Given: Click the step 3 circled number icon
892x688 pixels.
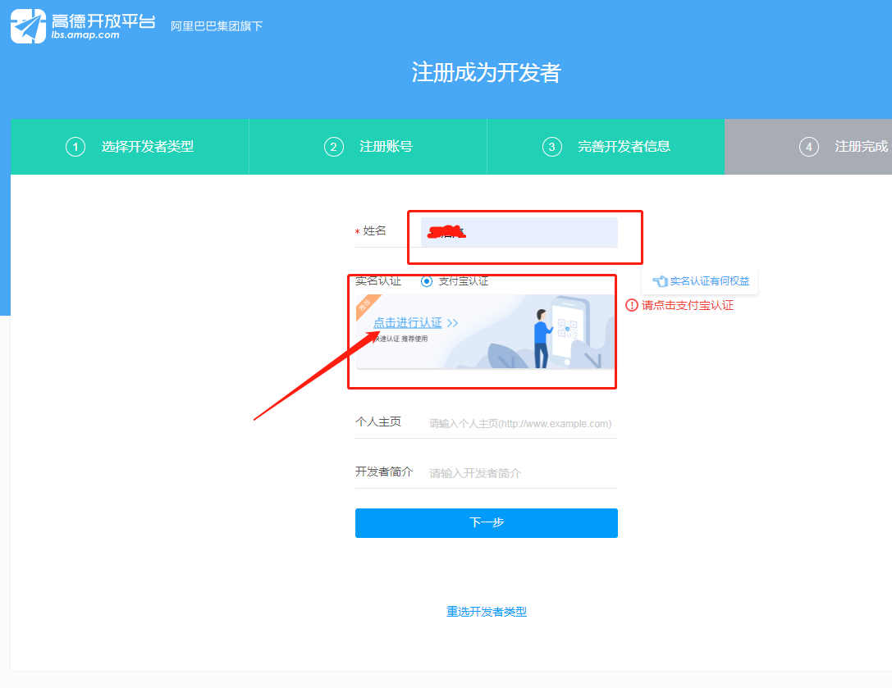Looking at the screenshot, I should coord(552,147).
